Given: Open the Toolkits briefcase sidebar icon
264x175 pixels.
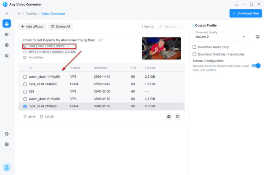Looking at the screenshot, I should tap(7, 23).
